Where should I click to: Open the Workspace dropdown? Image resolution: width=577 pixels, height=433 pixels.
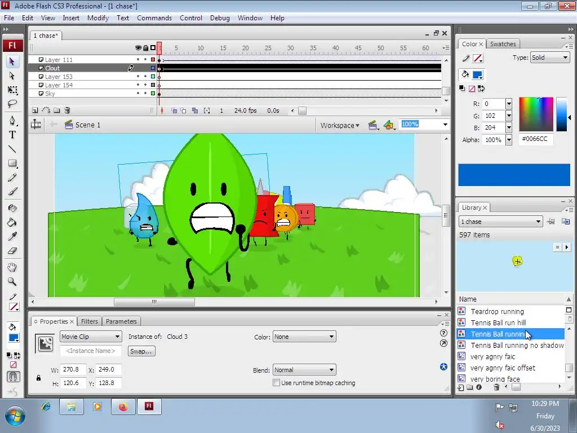pos(340,125)
